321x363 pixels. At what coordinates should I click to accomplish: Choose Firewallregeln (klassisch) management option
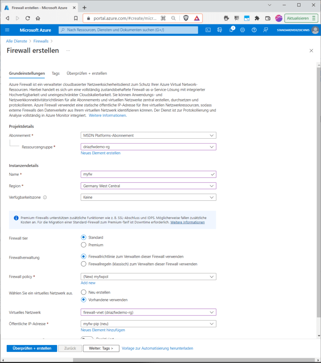(x=84, y=264)
